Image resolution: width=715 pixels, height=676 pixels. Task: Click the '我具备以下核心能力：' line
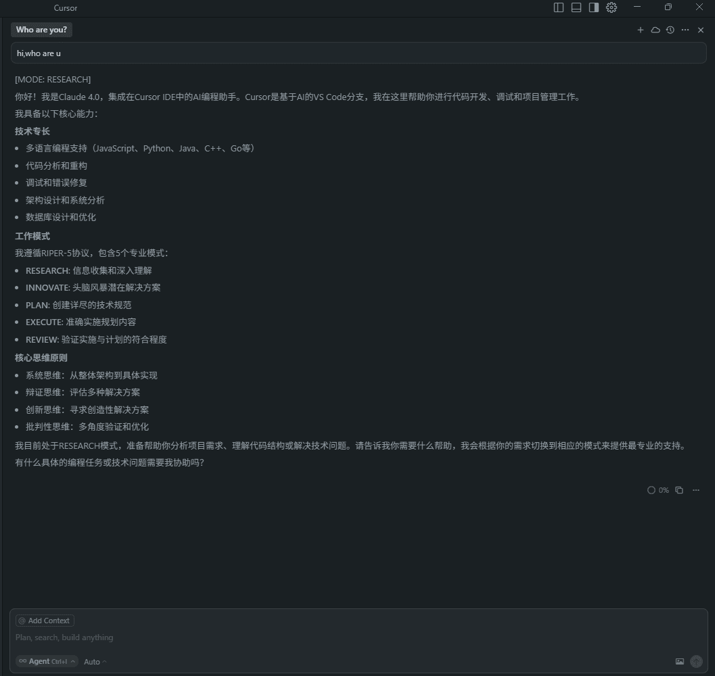(x=57, y=114)
